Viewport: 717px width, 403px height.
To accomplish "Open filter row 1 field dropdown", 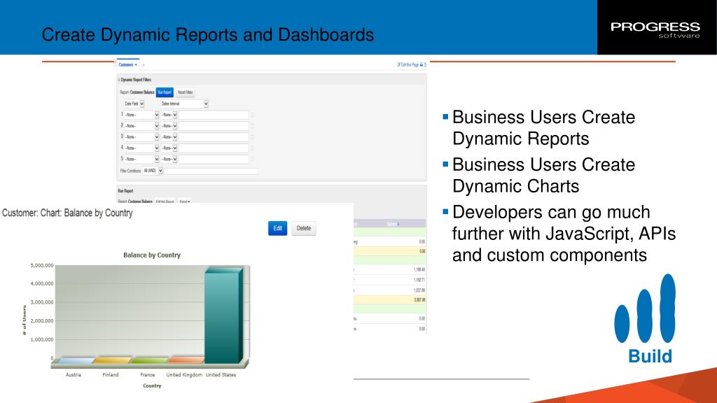I will point(141,115).
